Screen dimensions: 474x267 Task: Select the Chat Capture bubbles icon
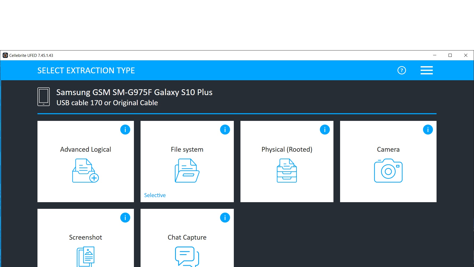click(187, 257)
